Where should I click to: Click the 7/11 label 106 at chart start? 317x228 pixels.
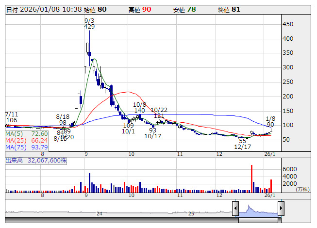point(12,120)
